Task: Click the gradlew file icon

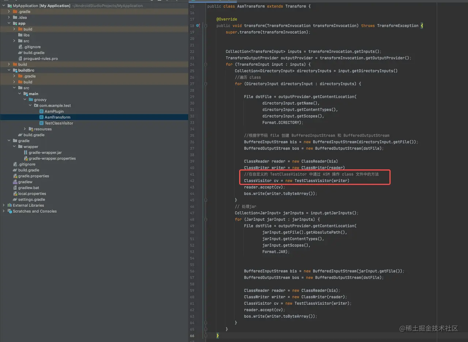Action: (15, 182)
